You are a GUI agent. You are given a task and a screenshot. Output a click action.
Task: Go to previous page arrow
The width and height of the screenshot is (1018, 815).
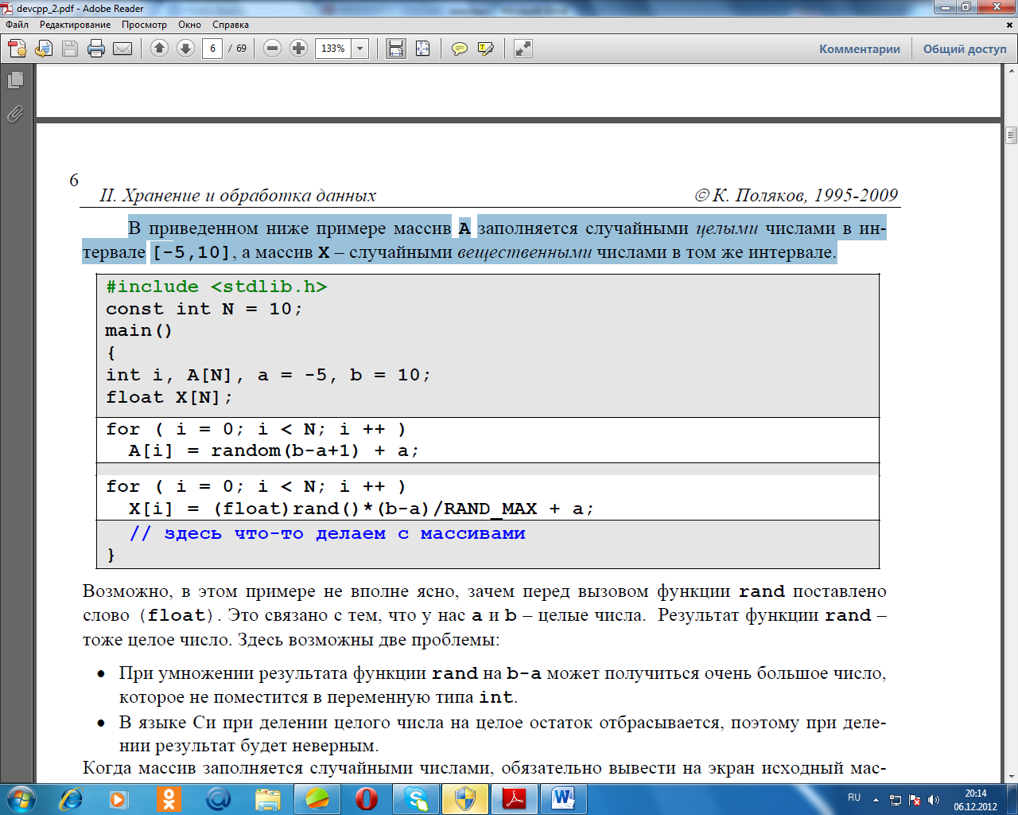coord(159,49)
